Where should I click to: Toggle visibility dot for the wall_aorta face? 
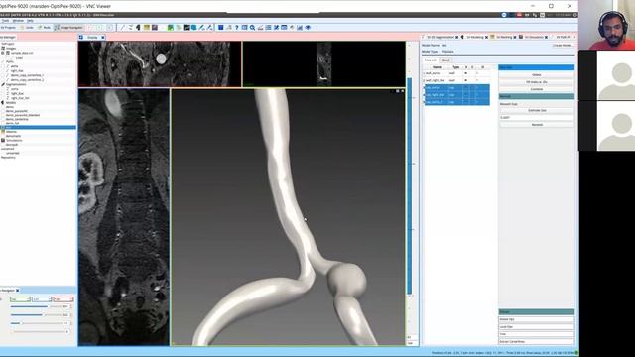pos(465,73)
